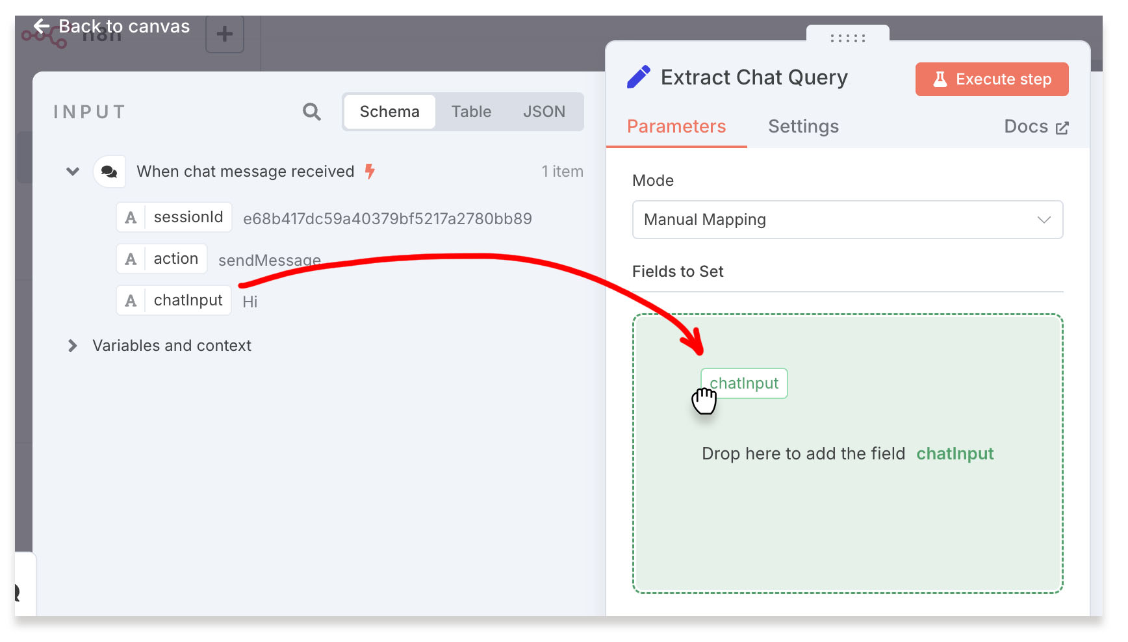
Task: Switch input view to Table
Action: (471, 112)
